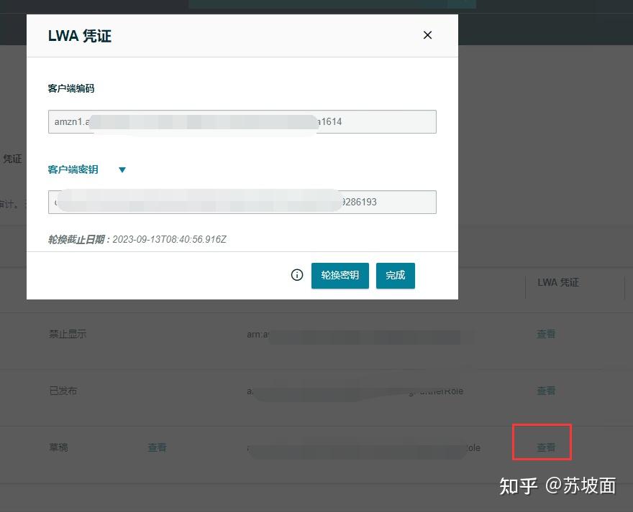View LWA credentials for the 已发布 row
This screenshot has width=633, height=512.
545,390
